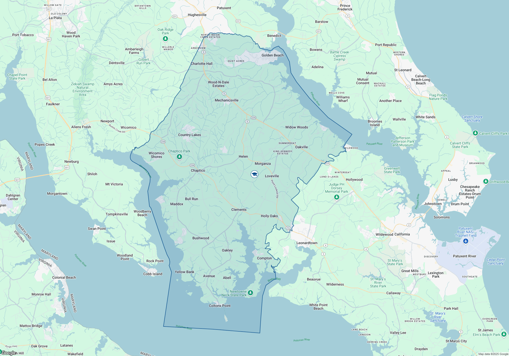509x356 pixels.
Task: Click the Chesapeake Ranch Estates-Drum Point label
Action: (x=470, y=192)
